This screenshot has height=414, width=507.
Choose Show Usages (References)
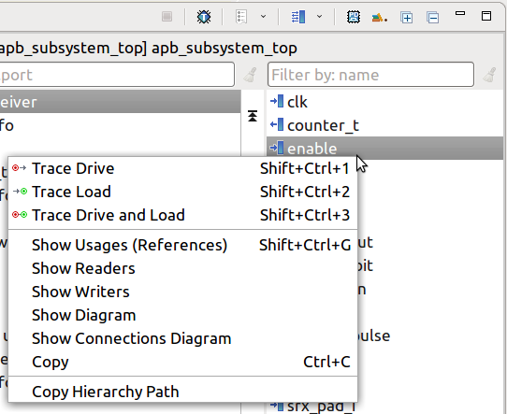(x=182, y=245)
